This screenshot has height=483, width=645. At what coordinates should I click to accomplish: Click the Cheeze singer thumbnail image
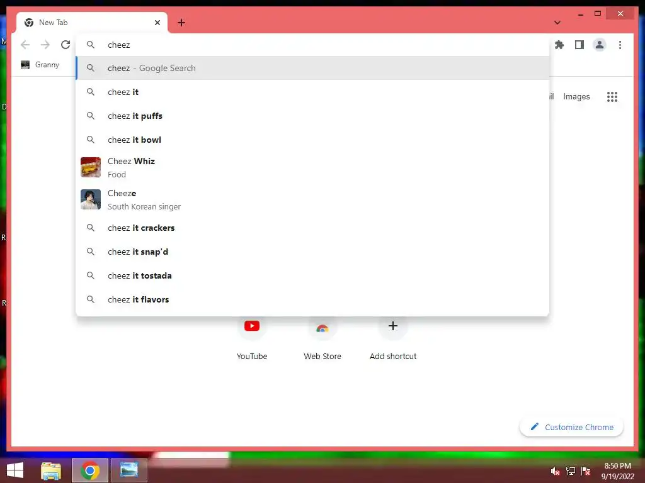coord(91,199)
